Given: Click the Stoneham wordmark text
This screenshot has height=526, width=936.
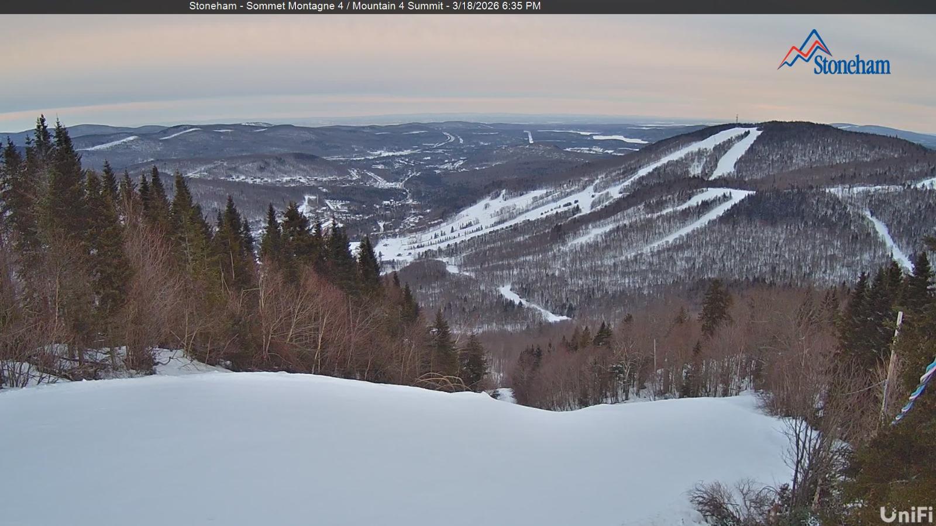Looking at the screenshot, I should pos(853,65).
